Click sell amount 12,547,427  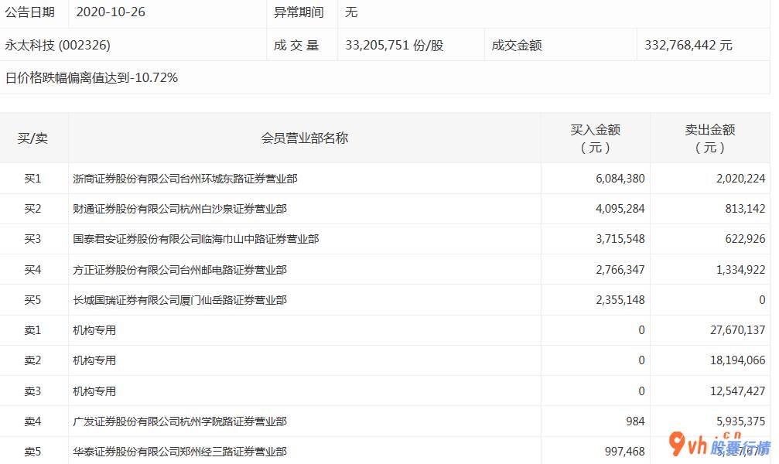pos(738,391)
